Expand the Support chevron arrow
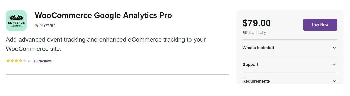Screen dimensions: 350x96 334,64
